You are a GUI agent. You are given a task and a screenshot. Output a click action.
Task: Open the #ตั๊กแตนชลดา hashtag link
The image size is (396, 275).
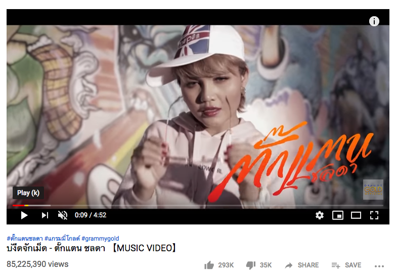tap(25, 239)
